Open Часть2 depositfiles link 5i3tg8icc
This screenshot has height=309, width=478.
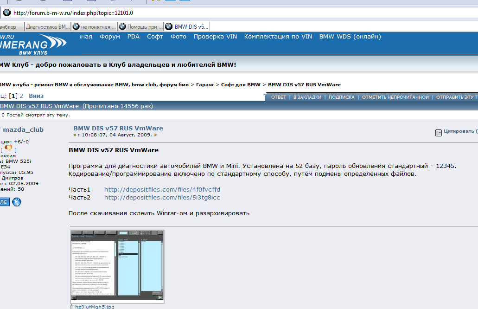coord(162,197)
